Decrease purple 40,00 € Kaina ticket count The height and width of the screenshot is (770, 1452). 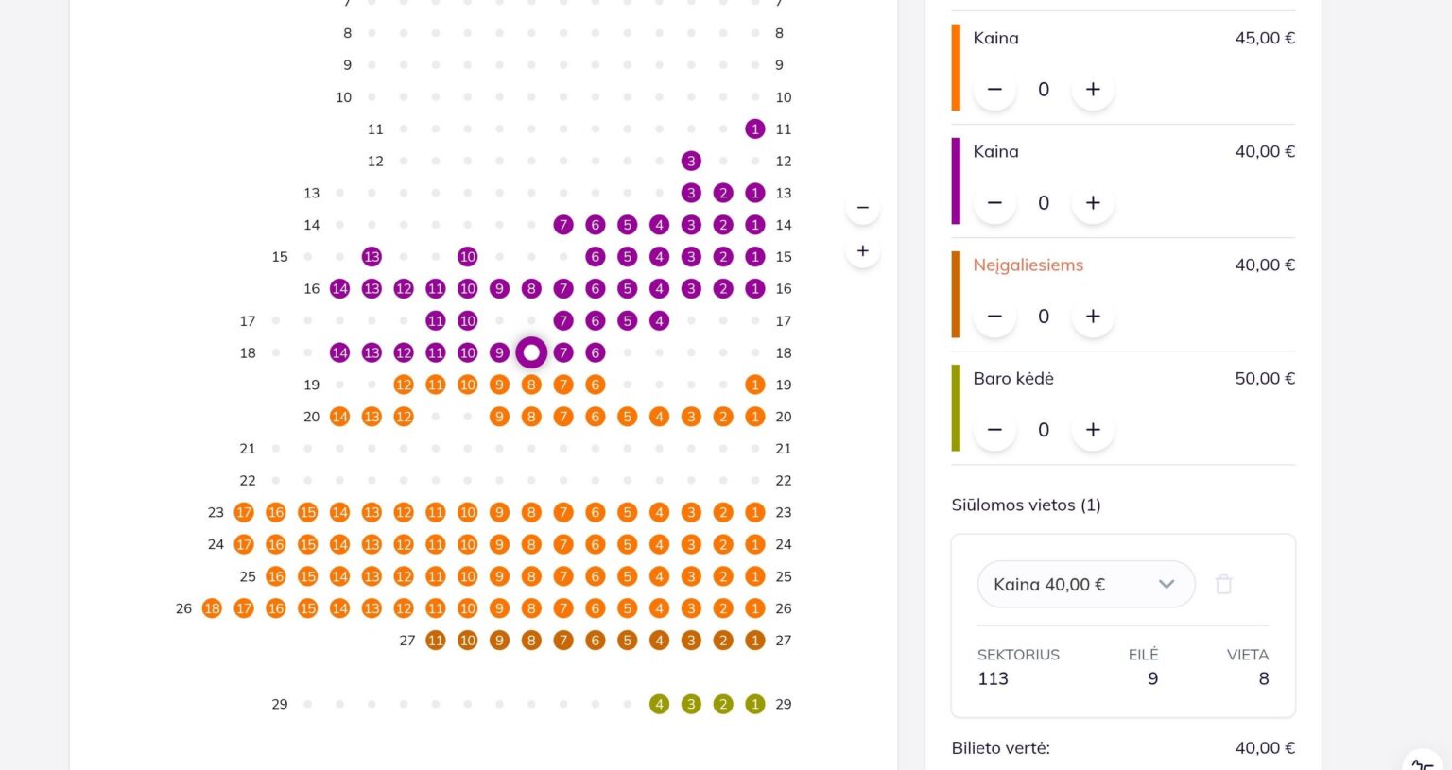994,202
